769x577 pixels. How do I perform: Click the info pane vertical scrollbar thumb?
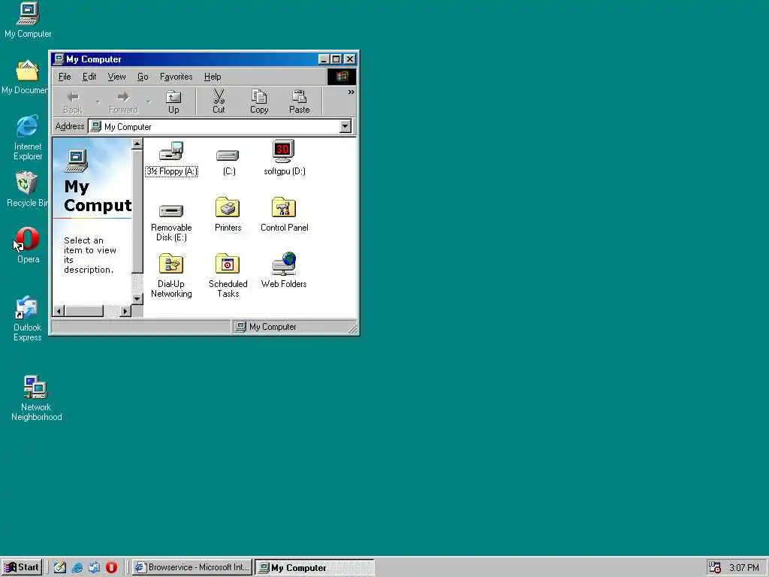[137, 211]
